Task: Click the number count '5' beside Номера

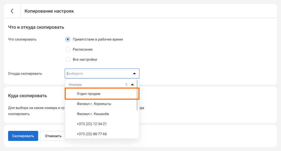Action: coord(126,85)
